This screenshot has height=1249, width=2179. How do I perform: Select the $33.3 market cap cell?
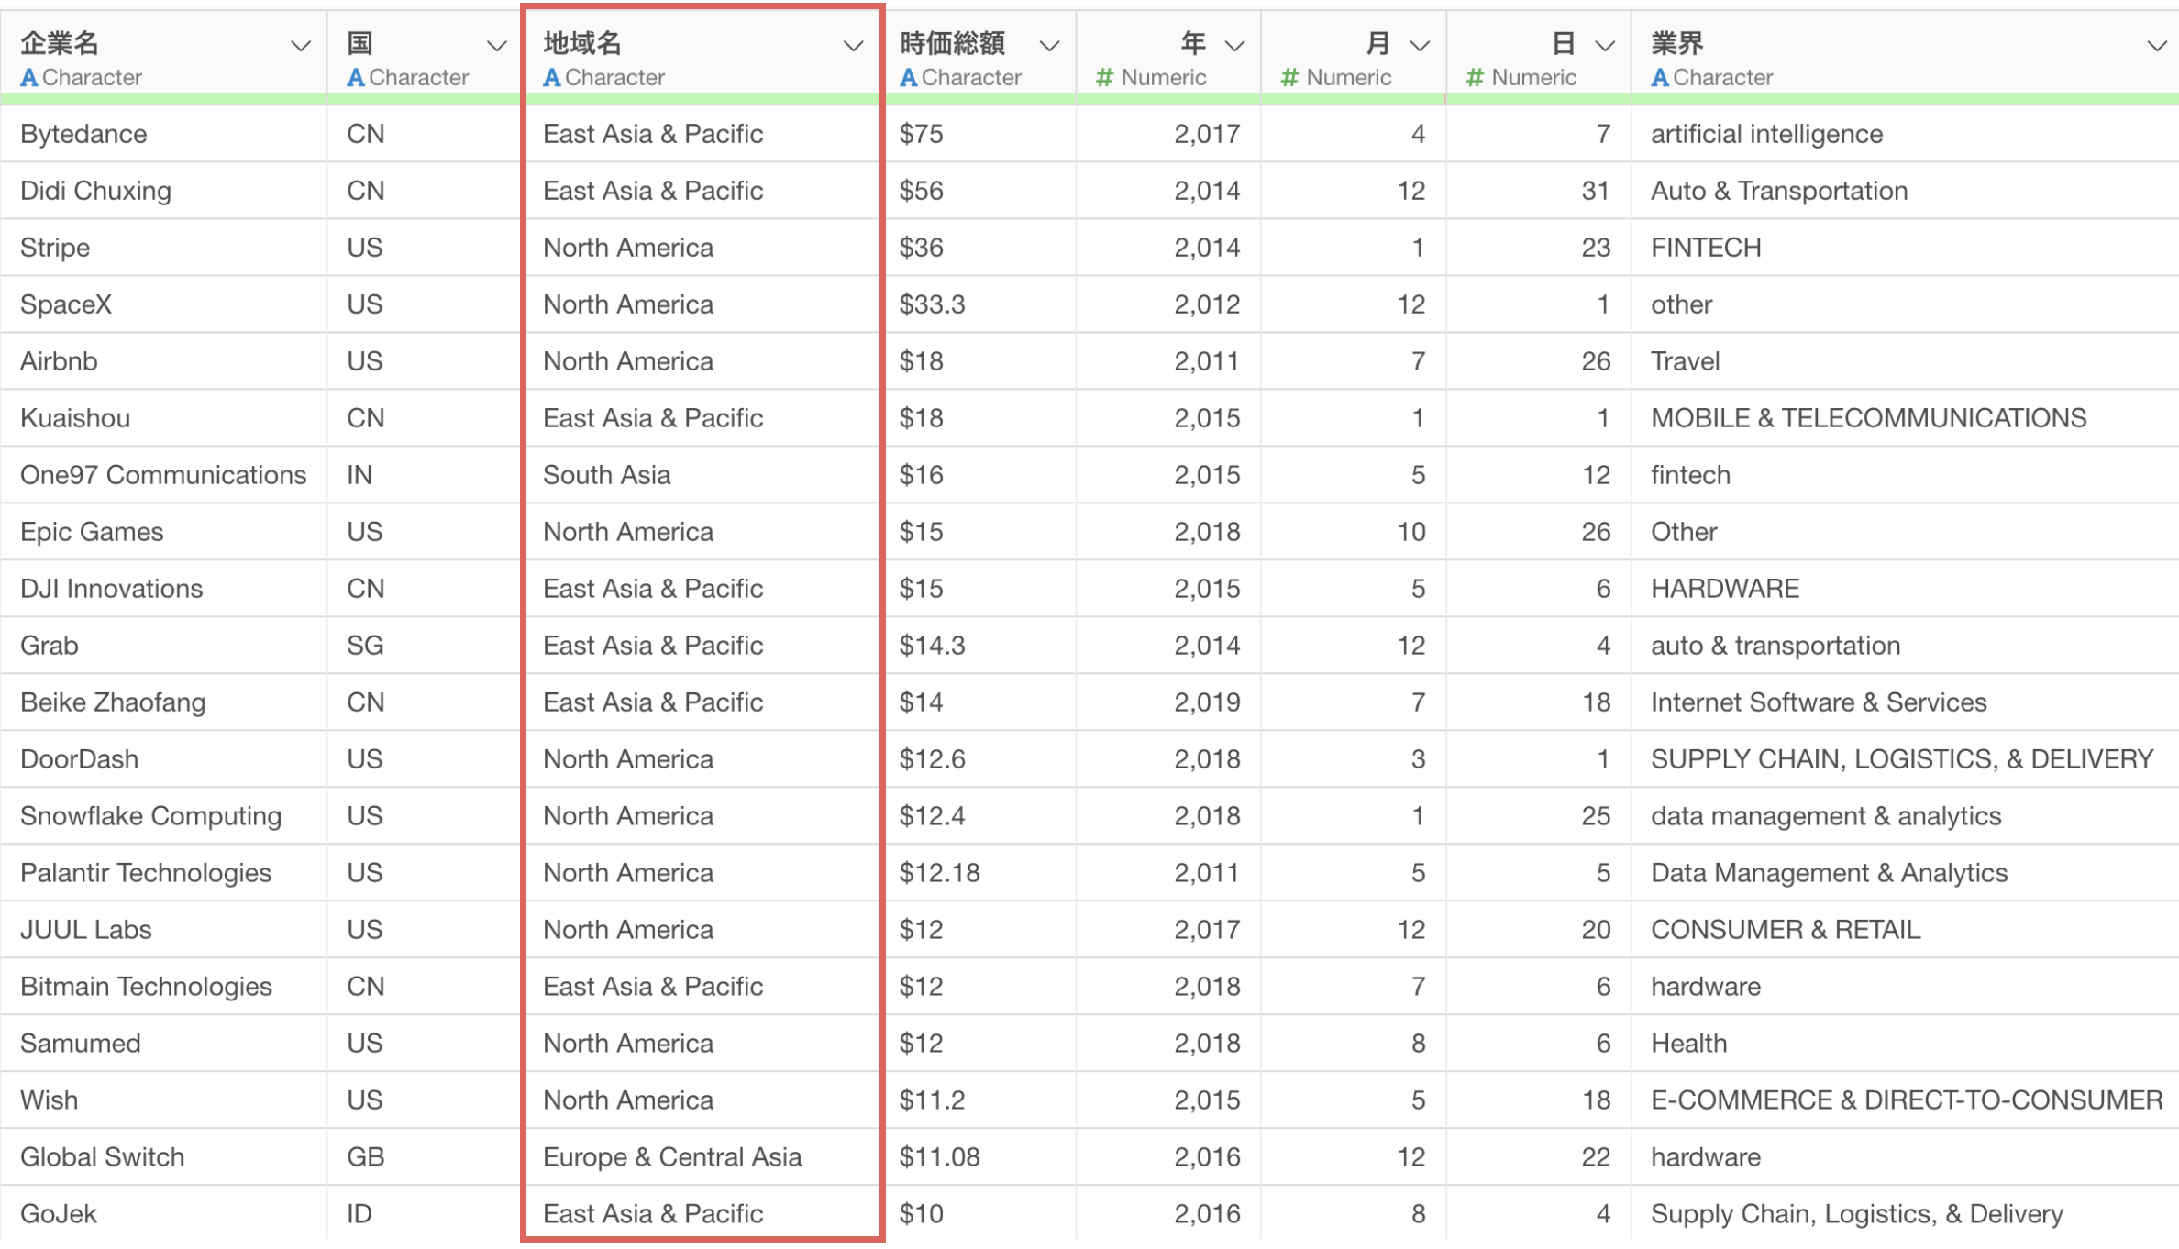pyautogui.click(x=932, y=304)
